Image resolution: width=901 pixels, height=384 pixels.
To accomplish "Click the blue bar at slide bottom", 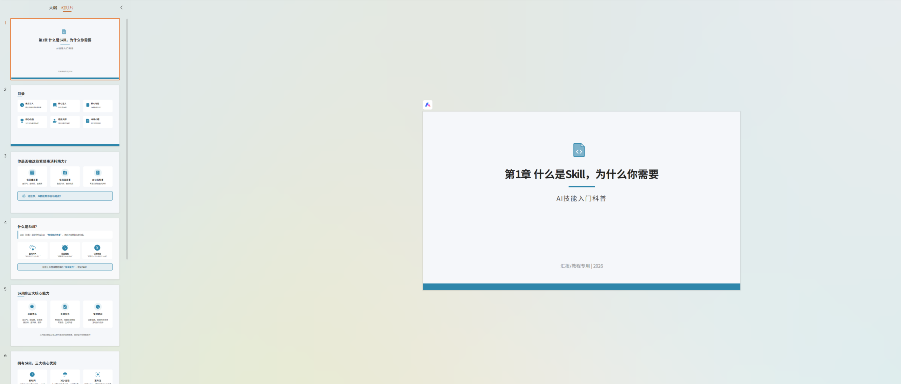I will tap(581, 287).
